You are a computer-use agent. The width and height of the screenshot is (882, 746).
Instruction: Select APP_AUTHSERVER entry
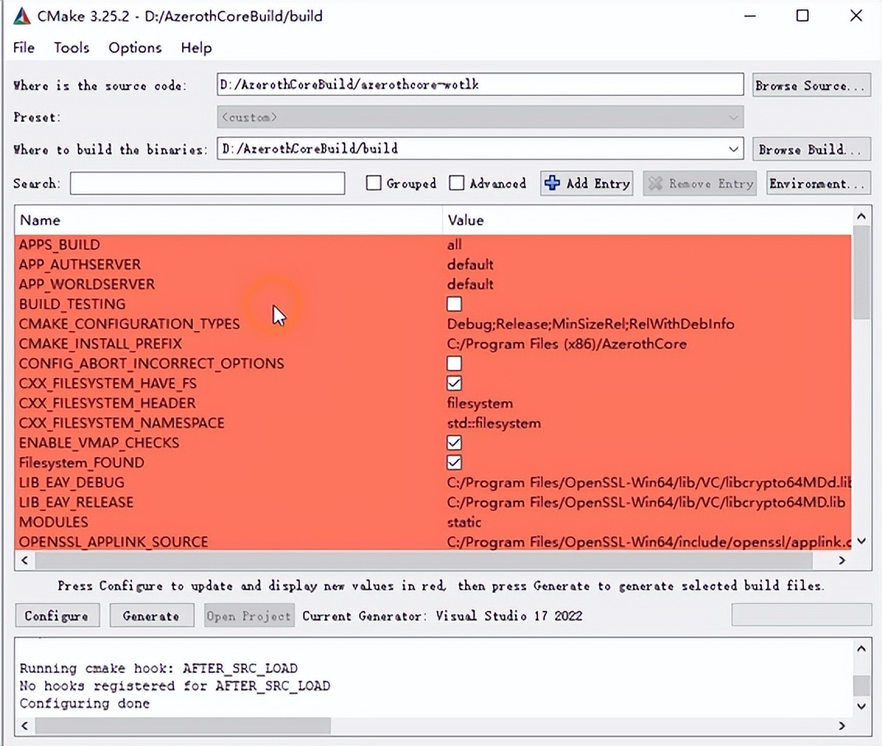(79, 264)
